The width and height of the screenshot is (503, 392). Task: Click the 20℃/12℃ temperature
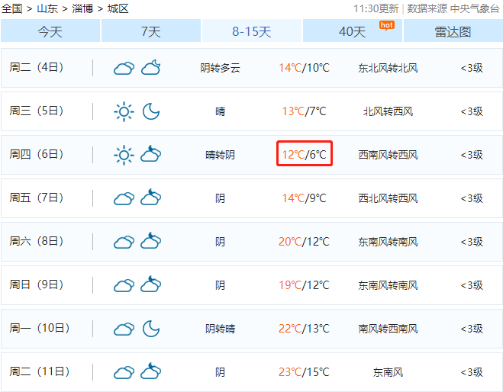[x=304, y=242]
